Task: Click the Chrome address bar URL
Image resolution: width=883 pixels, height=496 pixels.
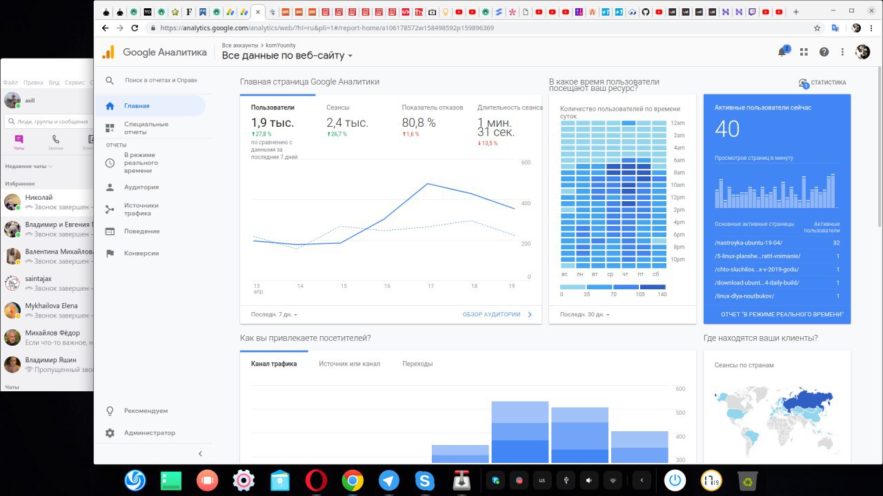Action: point(327,28)
